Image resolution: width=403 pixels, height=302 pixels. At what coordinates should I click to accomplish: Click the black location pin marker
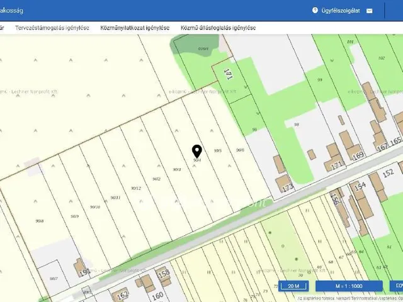[196, 151]
